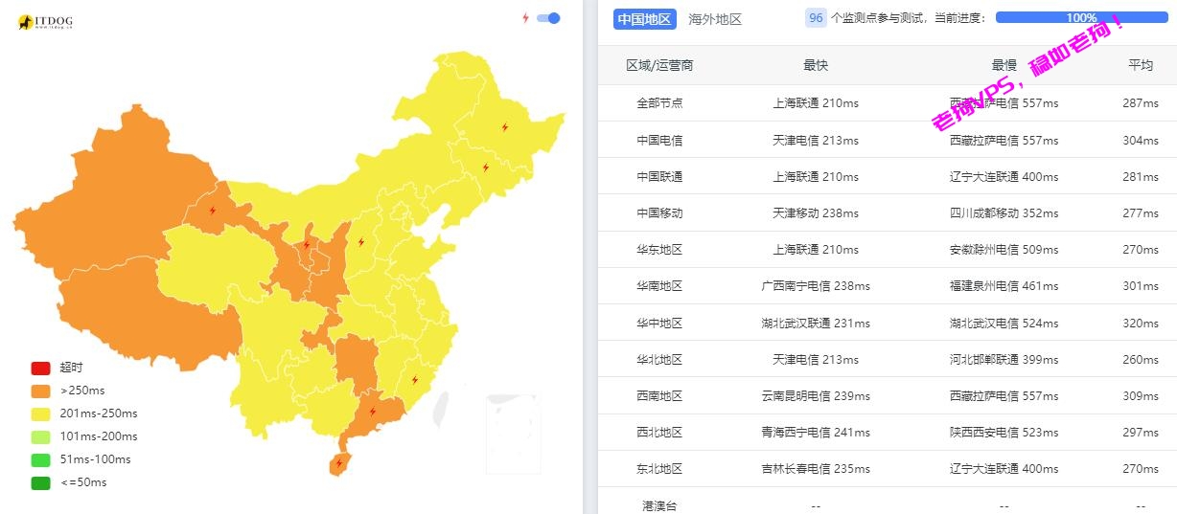The height and width of the screenshot is (514, 1177).
Task: Select the 华东地区 row
Action: click(887, 249)
